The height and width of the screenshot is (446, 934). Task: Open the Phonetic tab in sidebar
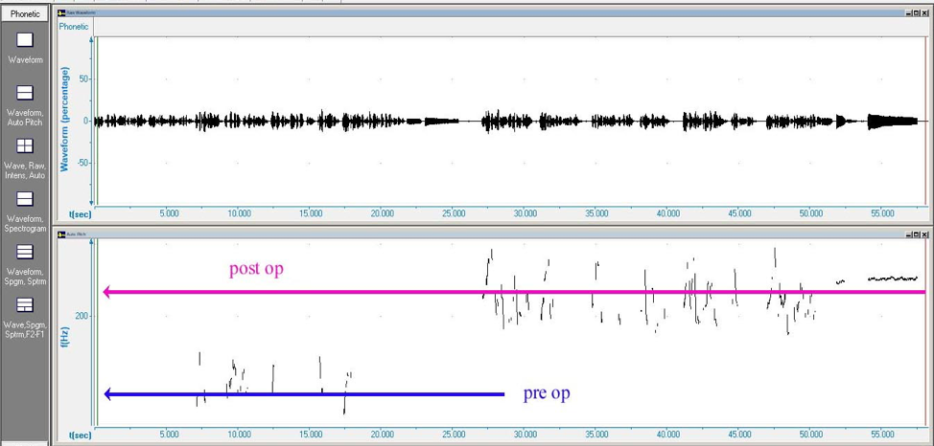tap(26, 13)
